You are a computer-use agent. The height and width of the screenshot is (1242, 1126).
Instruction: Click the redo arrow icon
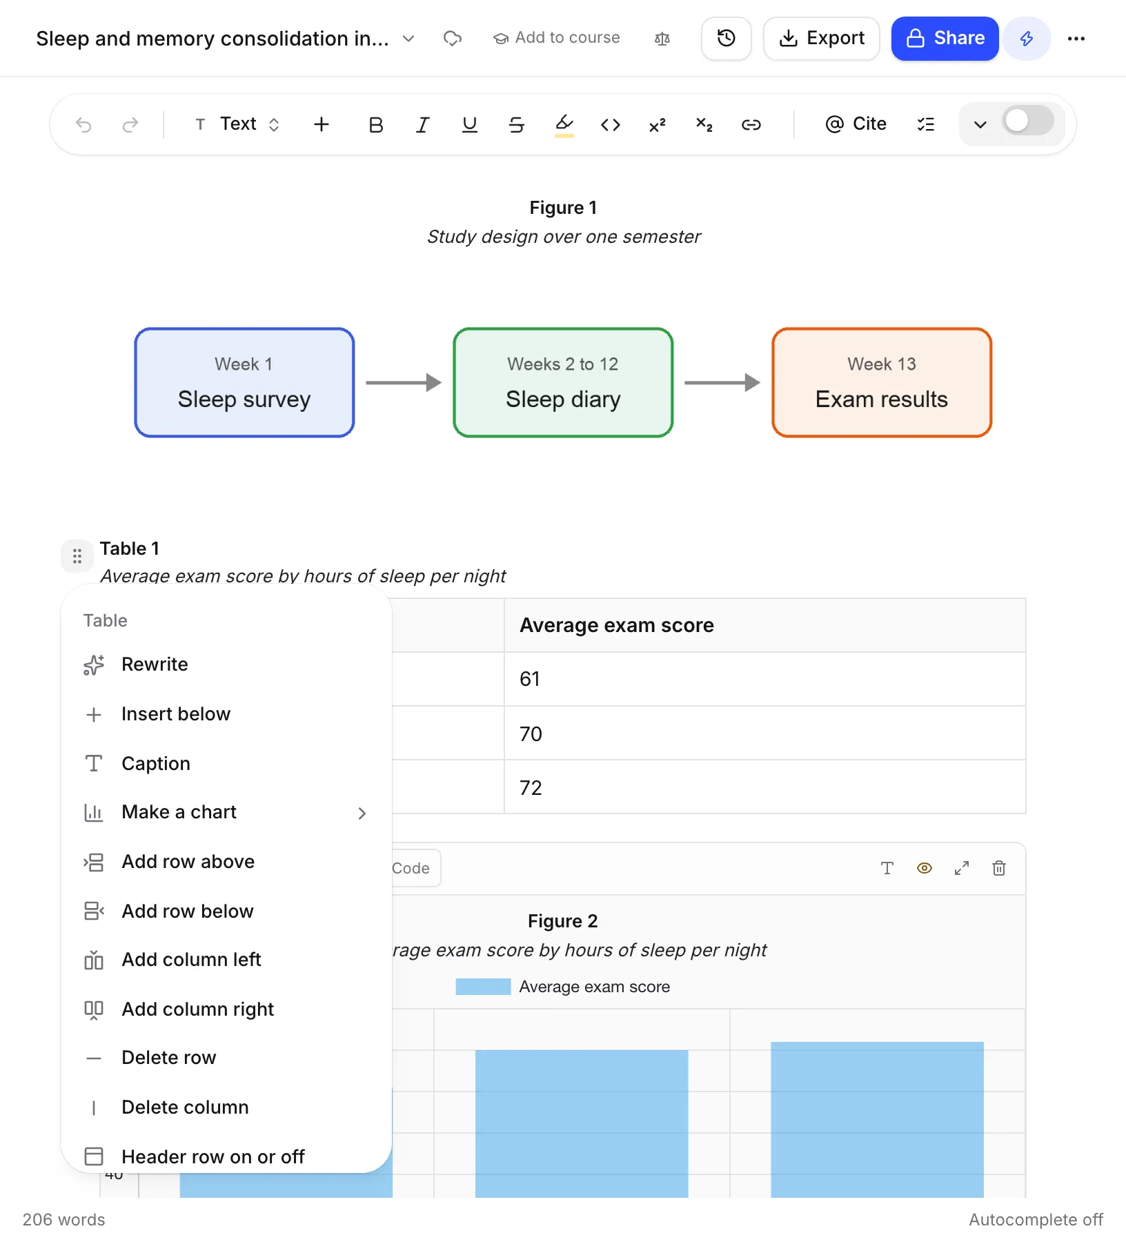click(130, 125)
